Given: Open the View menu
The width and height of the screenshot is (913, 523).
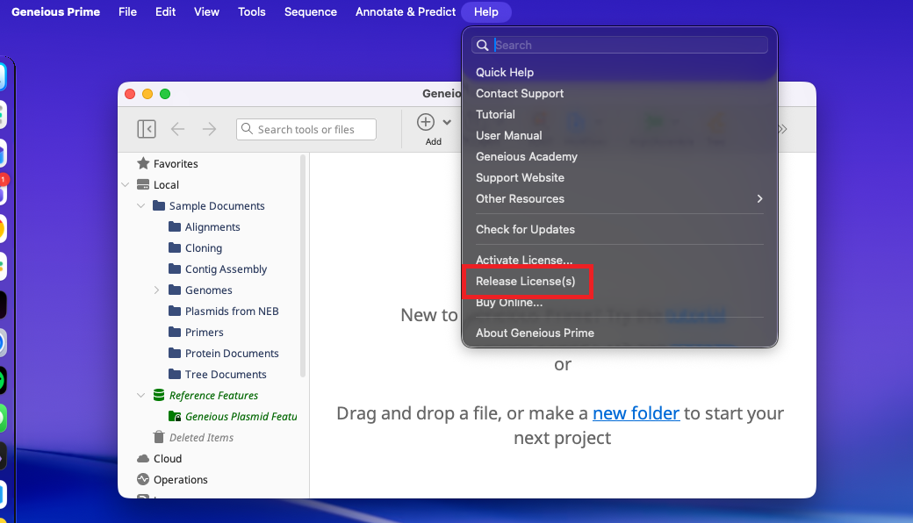Looking at the screenshot, I should 206,11.
